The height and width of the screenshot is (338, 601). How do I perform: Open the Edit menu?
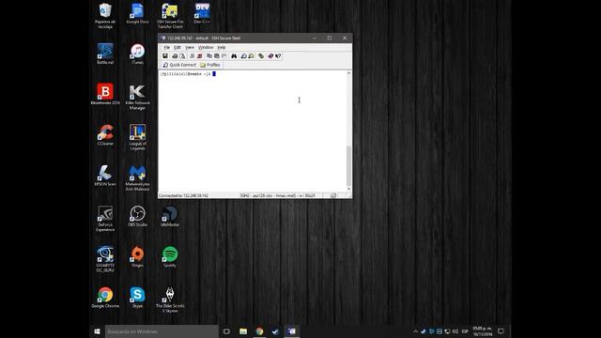tap(177, 47)
